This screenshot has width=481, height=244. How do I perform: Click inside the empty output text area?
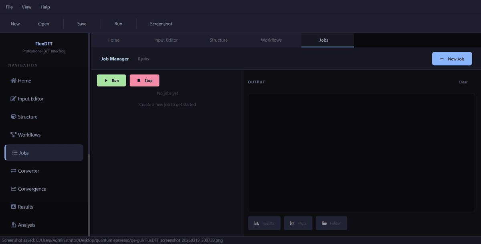point(361,152)
